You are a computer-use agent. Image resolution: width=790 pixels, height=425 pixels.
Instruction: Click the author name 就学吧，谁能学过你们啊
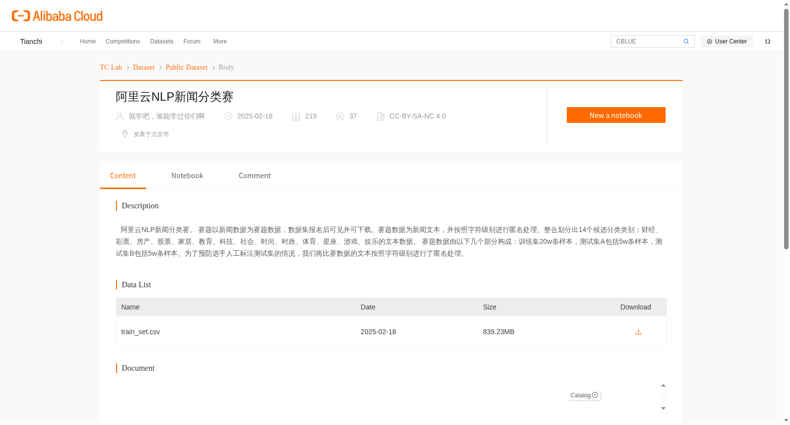(166, 116)
